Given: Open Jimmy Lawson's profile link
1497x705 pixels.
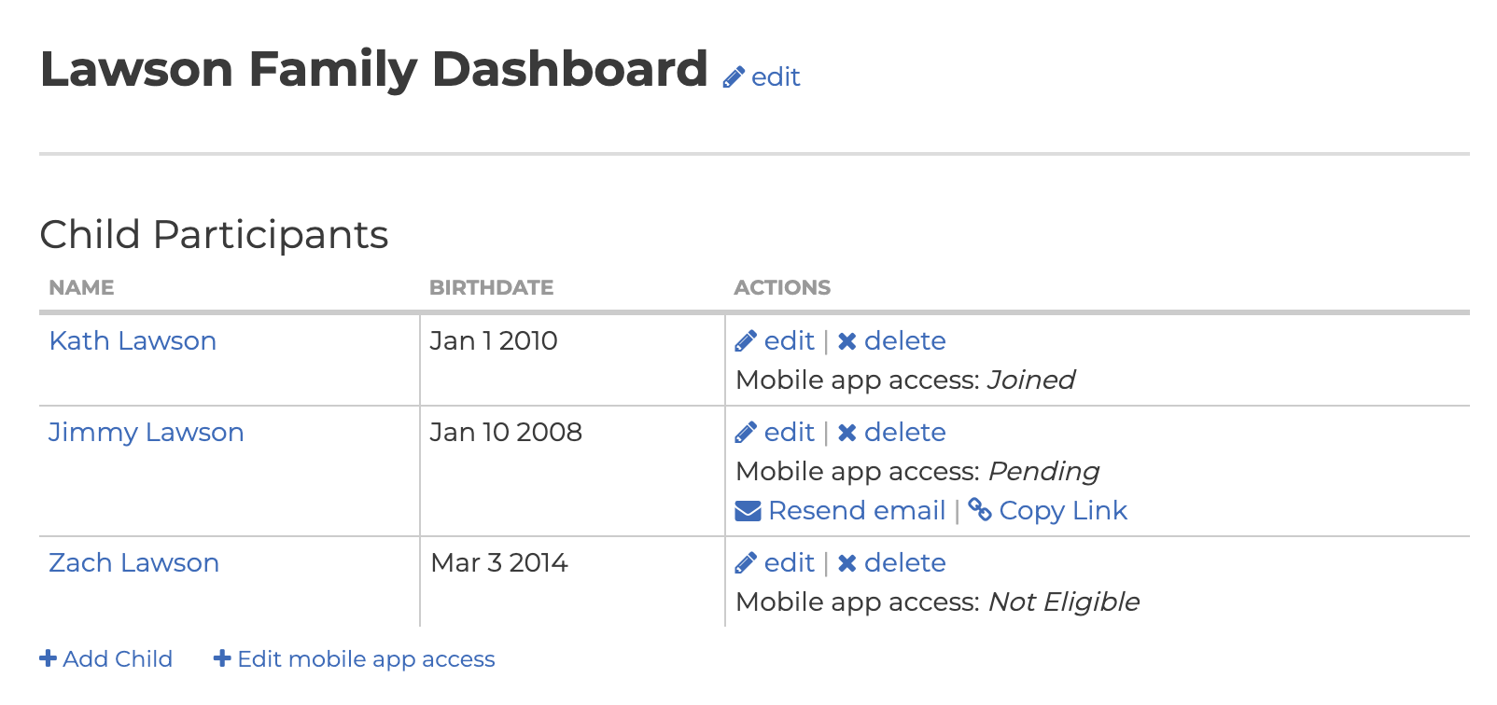Looking at the screenshot, I should 146,433.
